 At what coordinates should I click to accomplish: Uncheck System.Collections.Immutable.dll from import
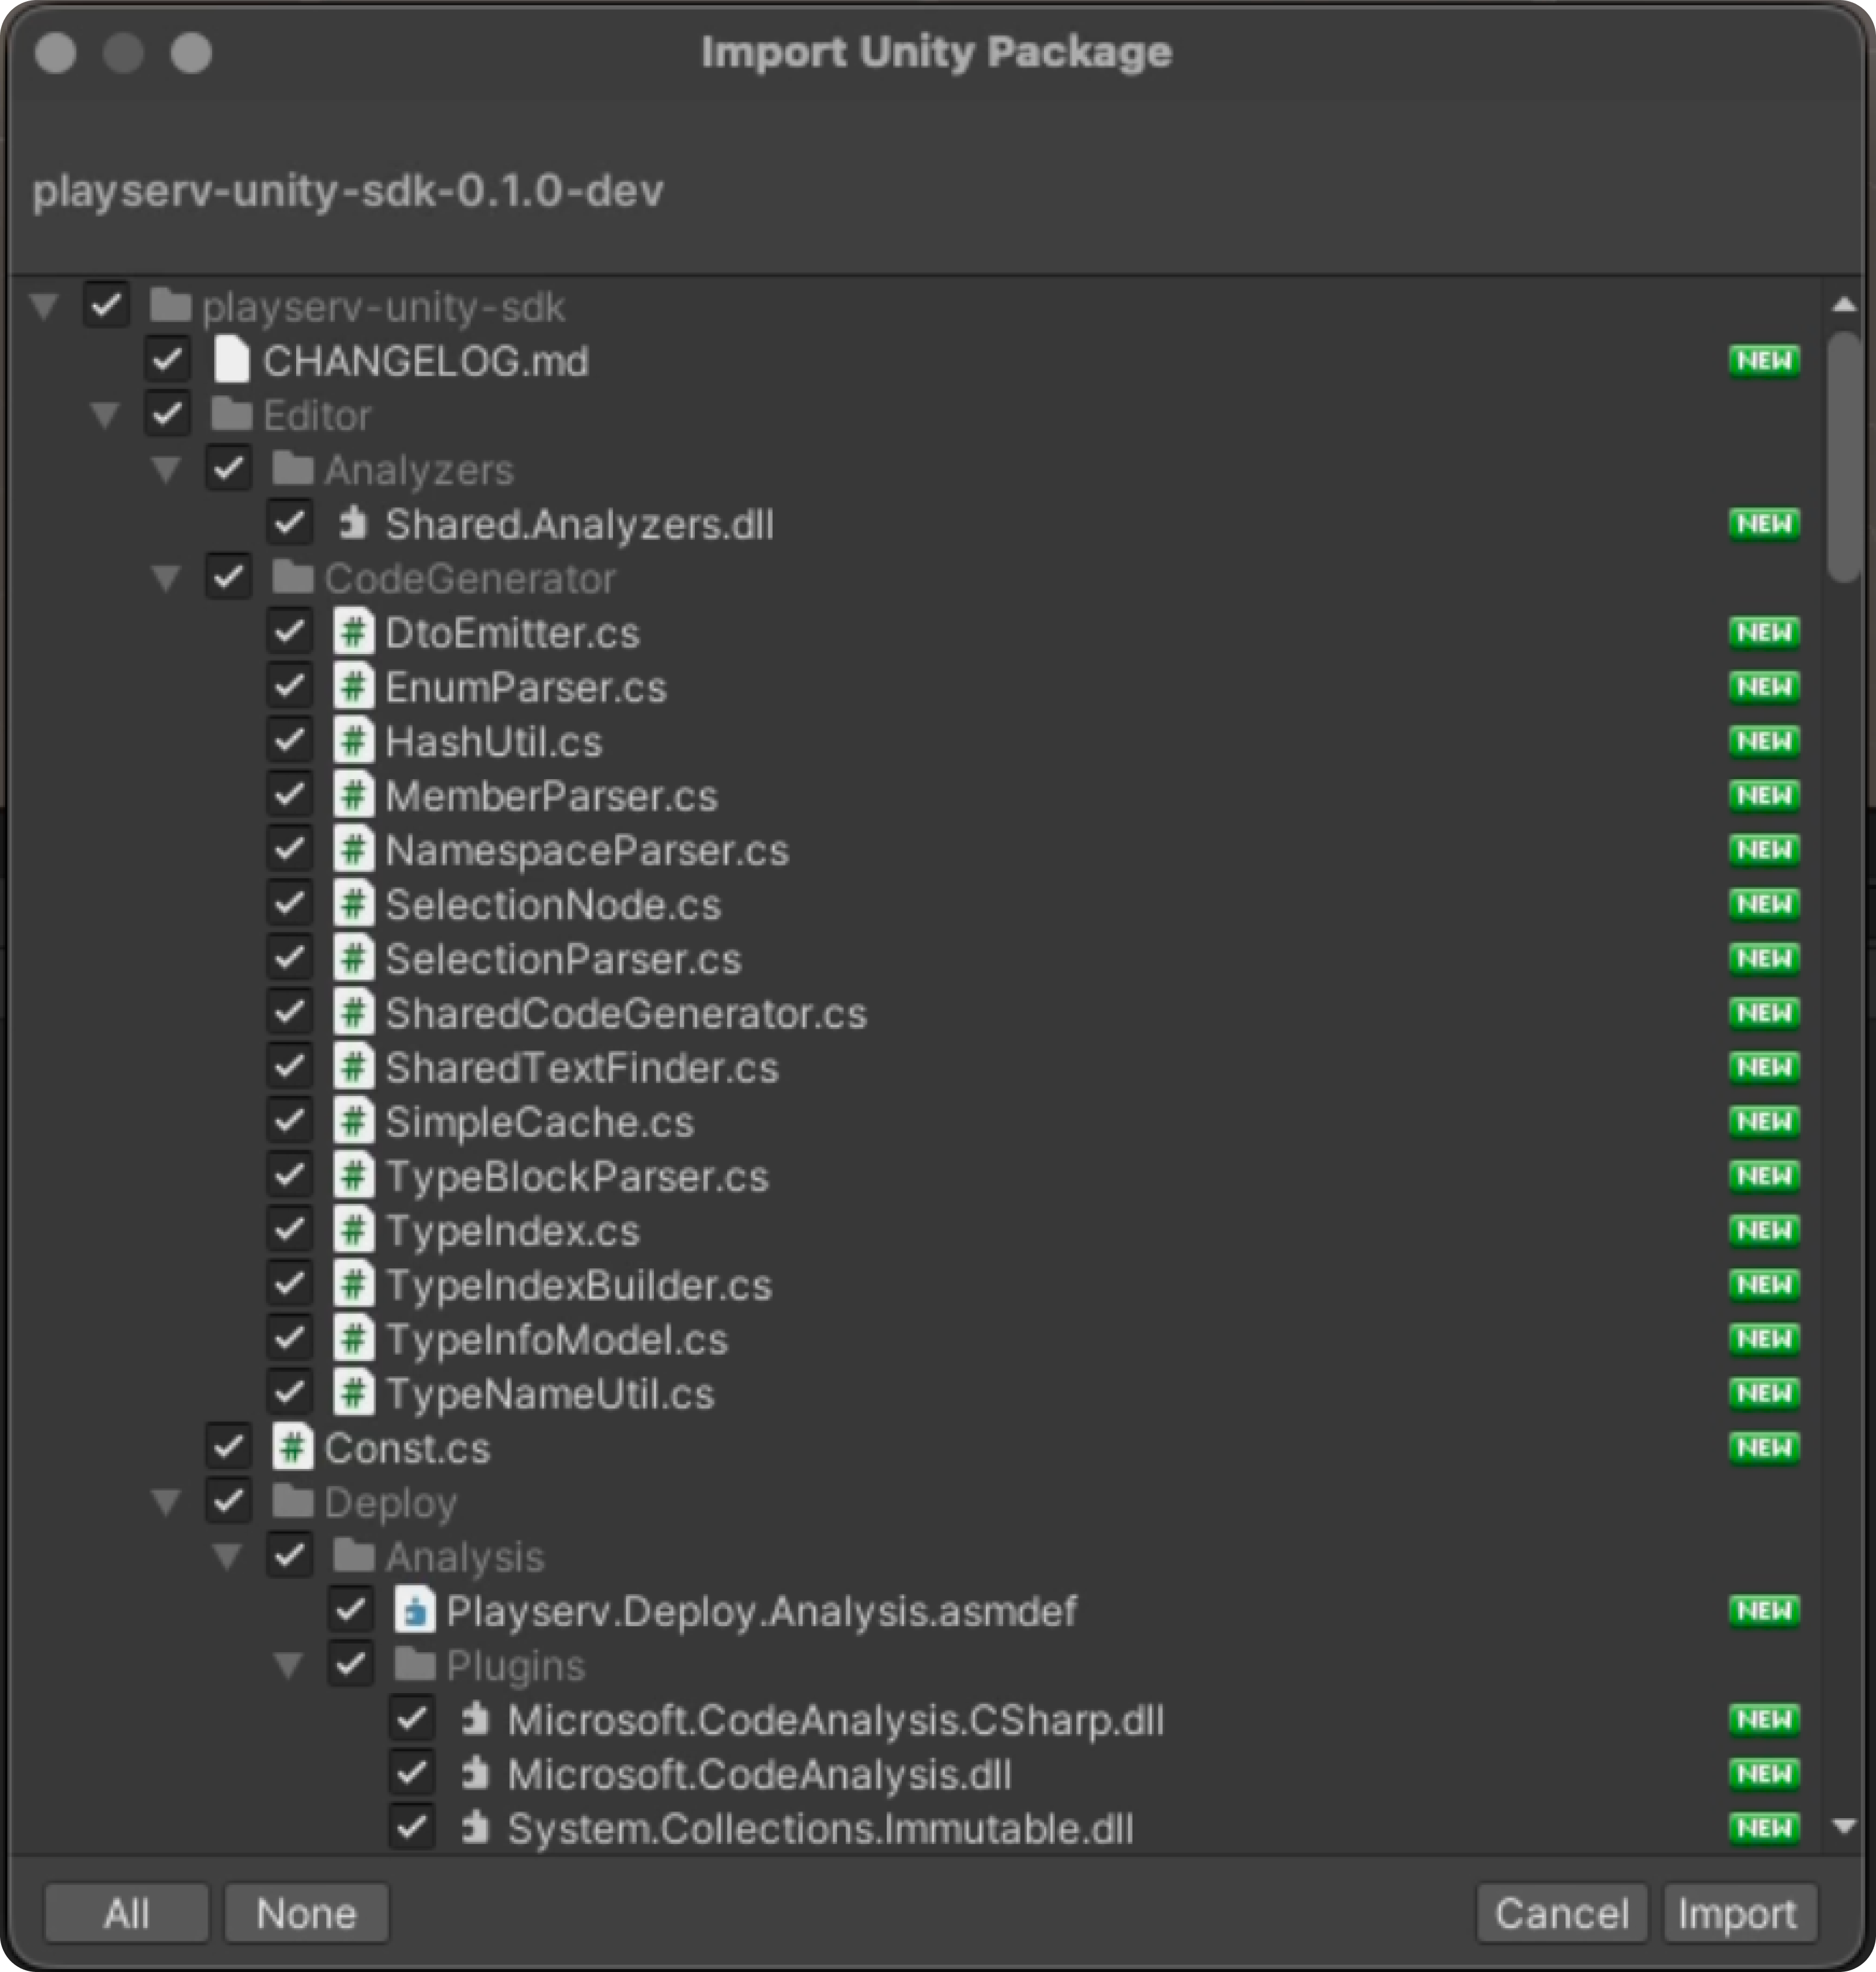click(412, 1828)
